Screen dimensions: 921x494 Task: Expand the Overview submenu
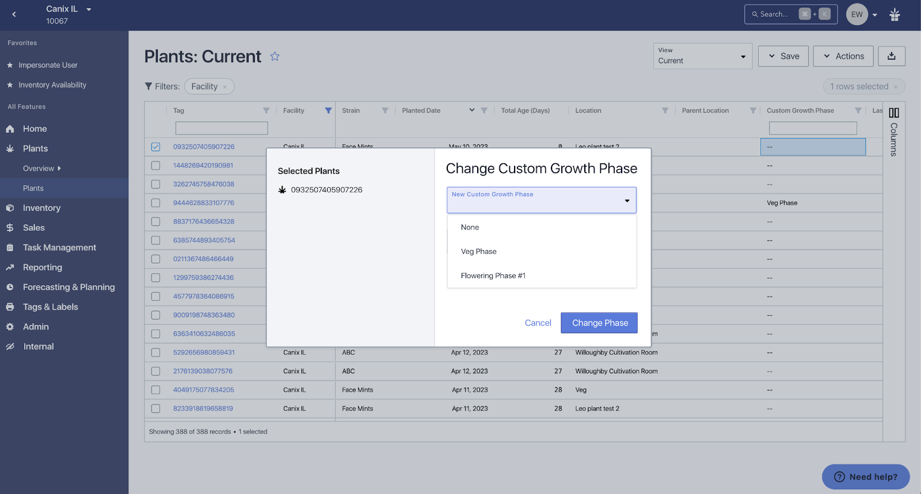pos(41,169)
